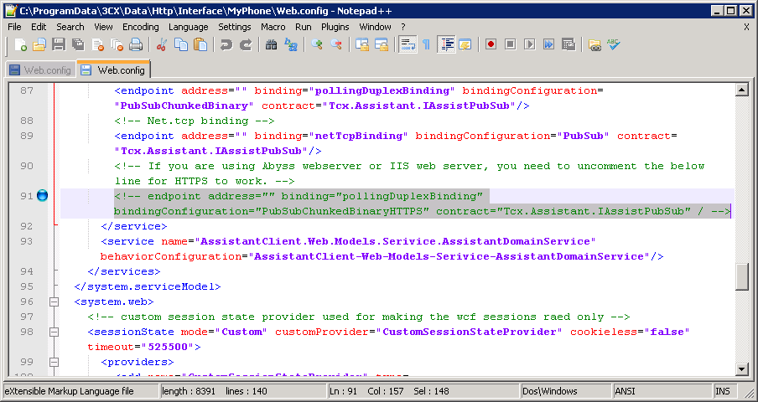The image size is (758, 402).
Task: Toggle the indent guide button
Action: pos(446,45)
